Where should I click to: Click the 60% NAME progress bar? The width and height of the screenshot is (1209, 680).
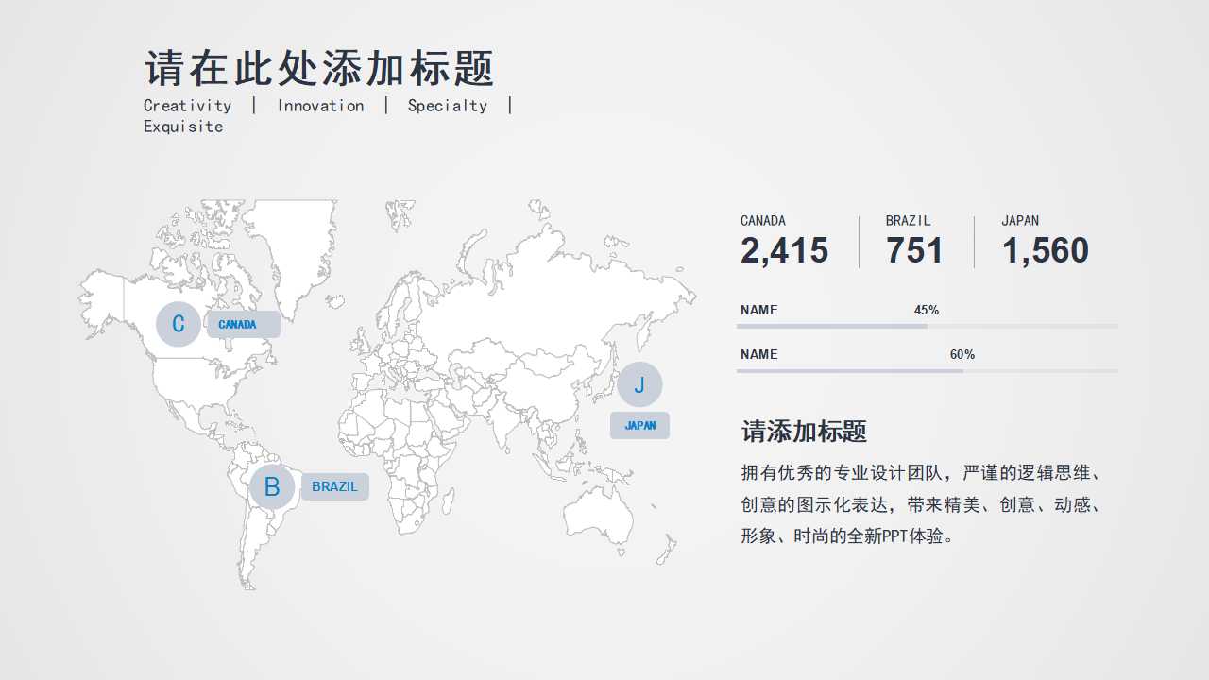927,370
